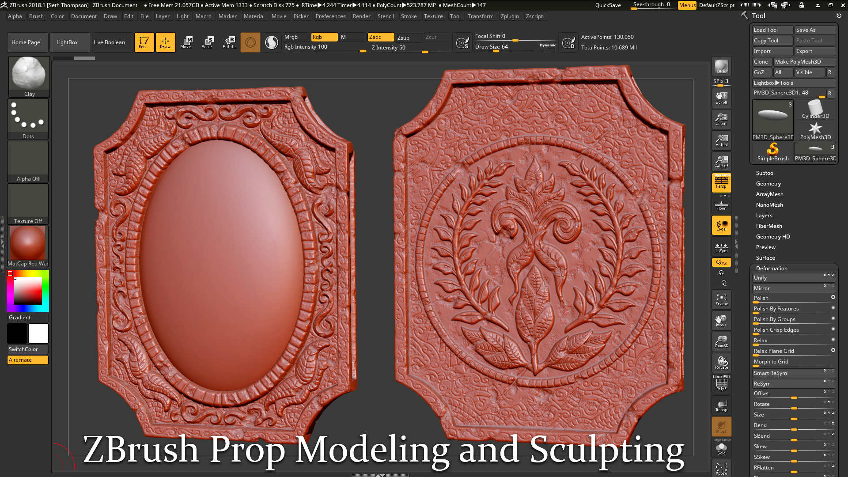
Task: Open the Clay brush thumbnail
Action: point(29,77)
